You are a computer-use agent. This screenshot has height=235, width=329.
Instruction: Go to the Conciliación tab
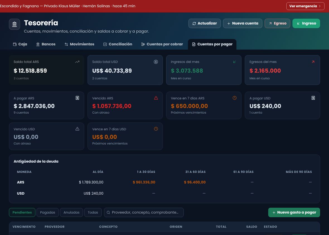coord(118,44)
